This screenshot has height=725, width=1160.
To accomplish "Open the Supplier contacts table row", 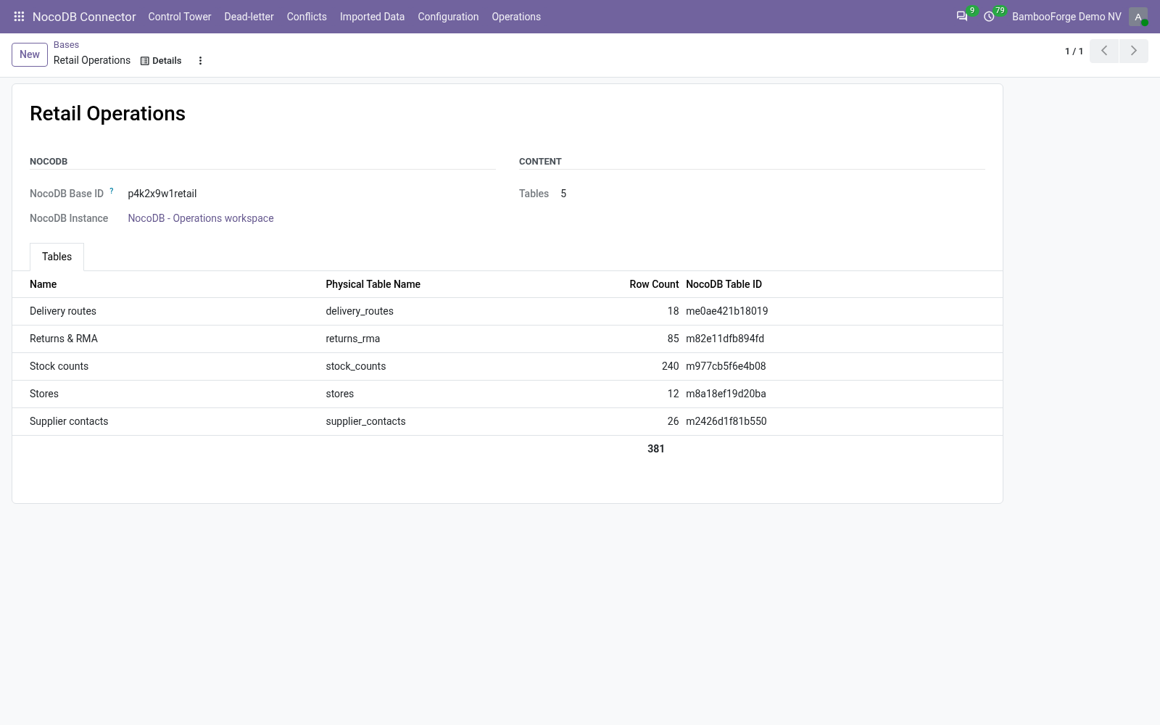I will coord(507,422).
